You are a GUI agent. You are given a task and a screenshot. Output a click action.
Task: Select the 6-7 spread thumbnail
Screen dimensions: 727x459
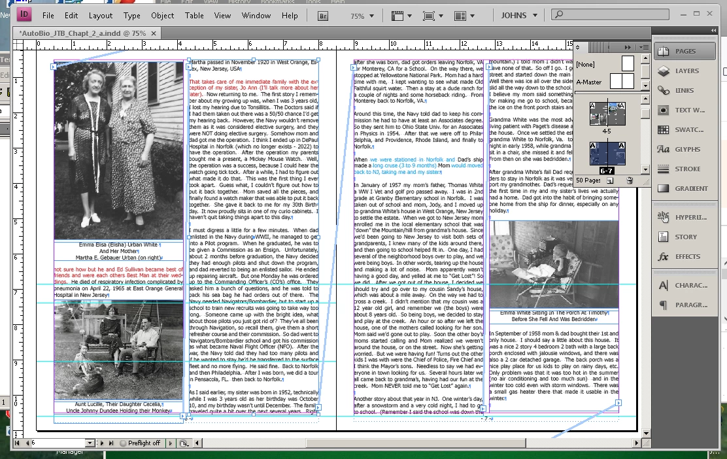607,154
